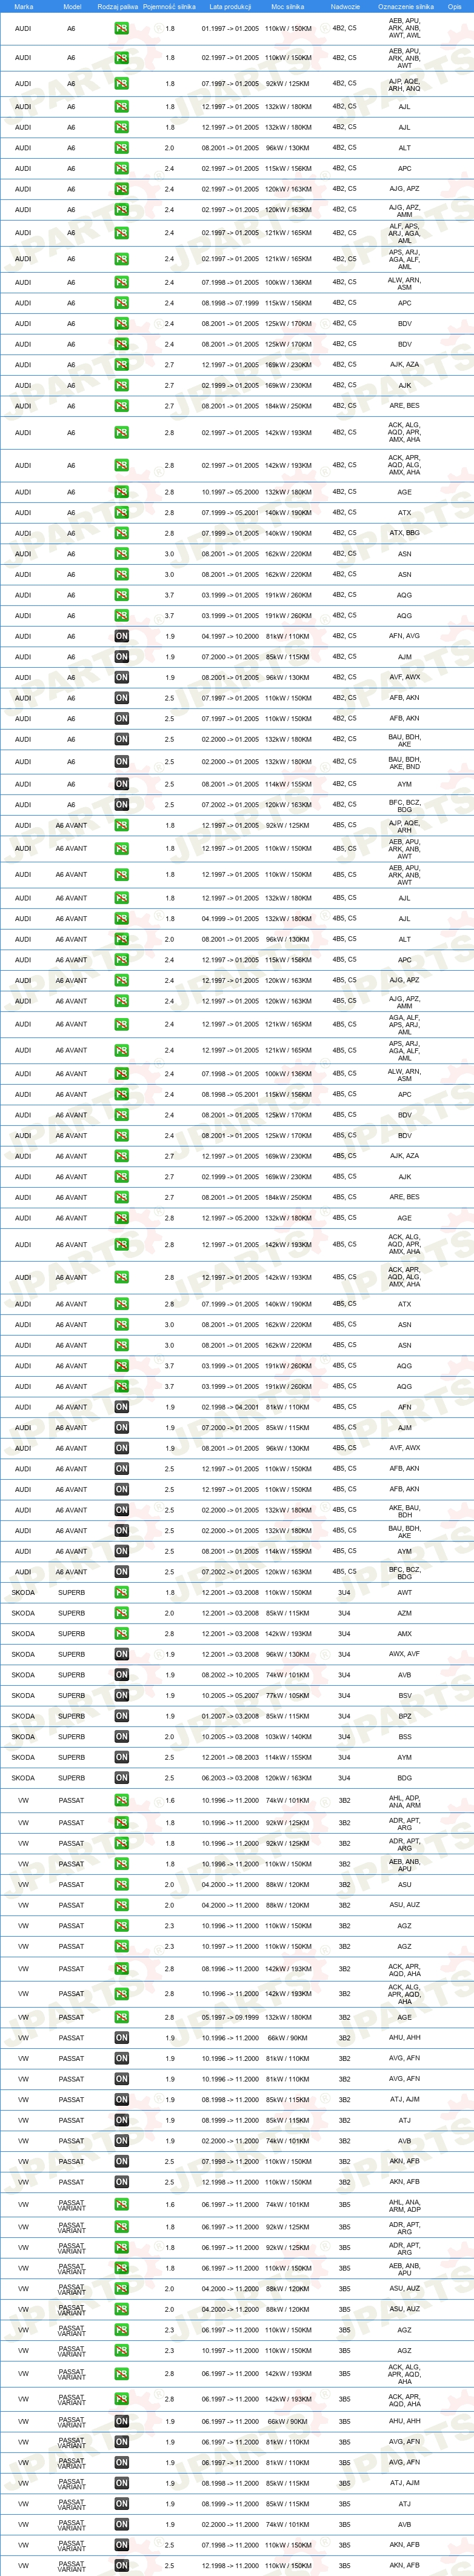Click the diesel ON icon for Superb AWX, AVF

pyautogui.click(x=121, y=1655)
